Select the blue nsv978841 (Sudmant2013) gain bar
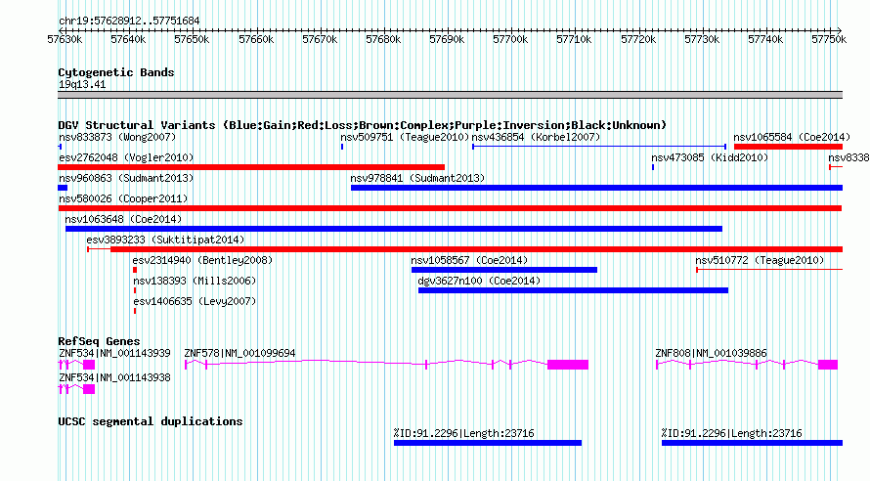 pyautogui.click(x=596, y=188)
